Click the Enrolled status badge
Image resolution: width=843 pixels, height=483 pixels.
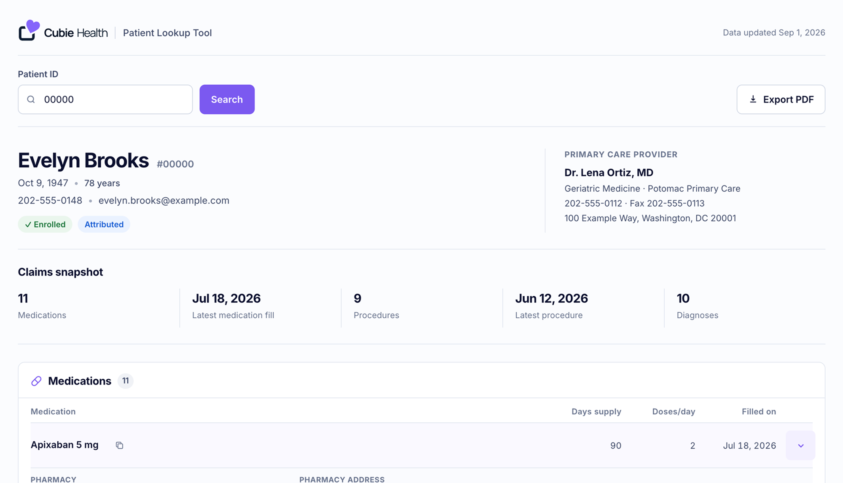(x=45, y=224)
